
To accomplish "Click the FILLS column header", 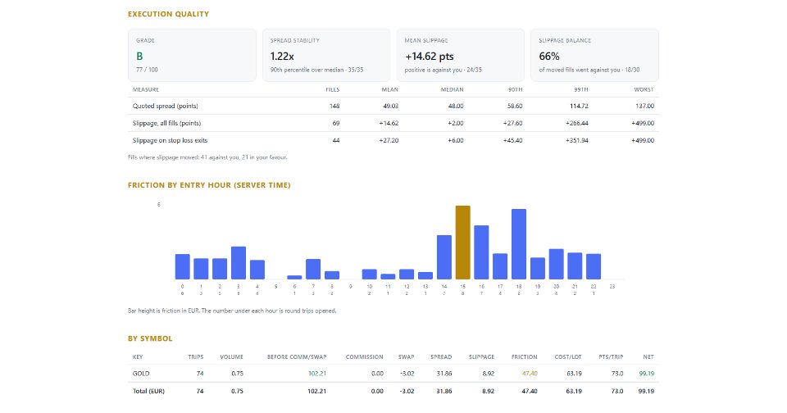I will pos(332,90).
